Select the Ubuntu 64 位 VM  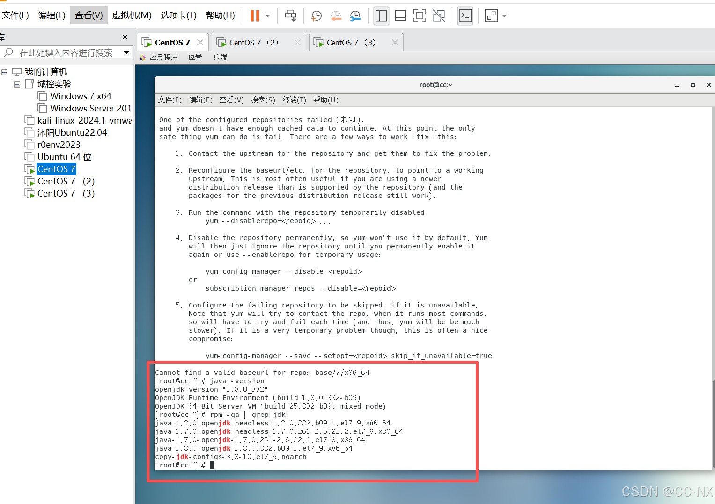coord(65,157)
